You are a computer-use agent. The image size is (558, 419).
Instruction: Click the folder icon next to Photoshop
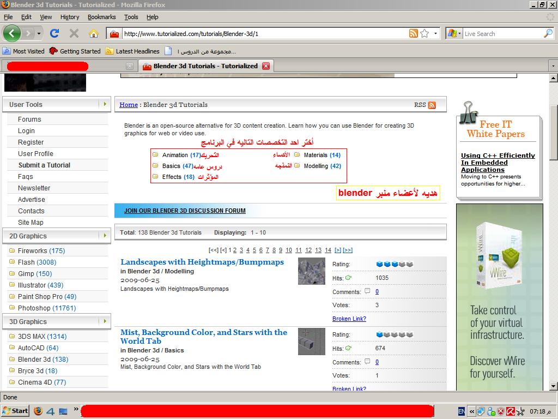click(12, 308)
